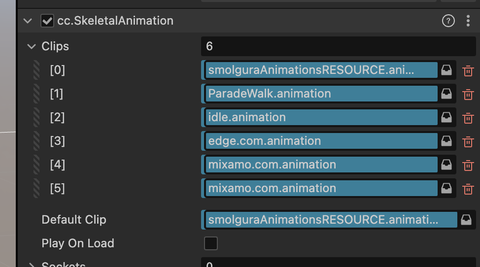Grab the drag handle of clip [2]
Image resolution: width=480 pixels, height=267 pixels.
[x=36, y=117]
